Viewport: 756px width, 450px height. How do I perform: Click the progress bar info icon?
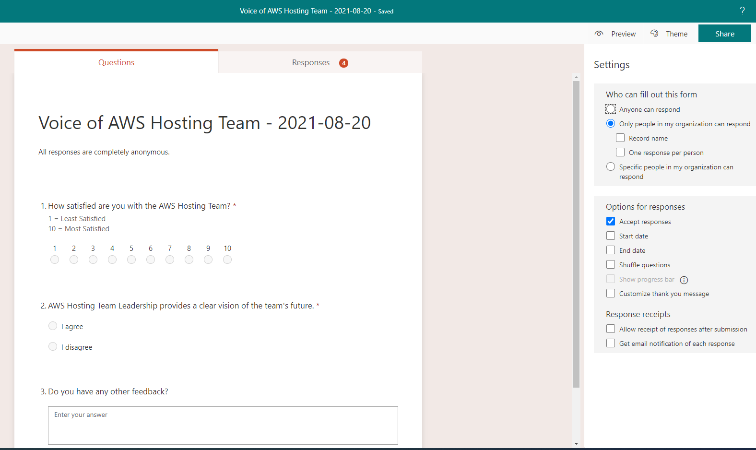point(684,280)
